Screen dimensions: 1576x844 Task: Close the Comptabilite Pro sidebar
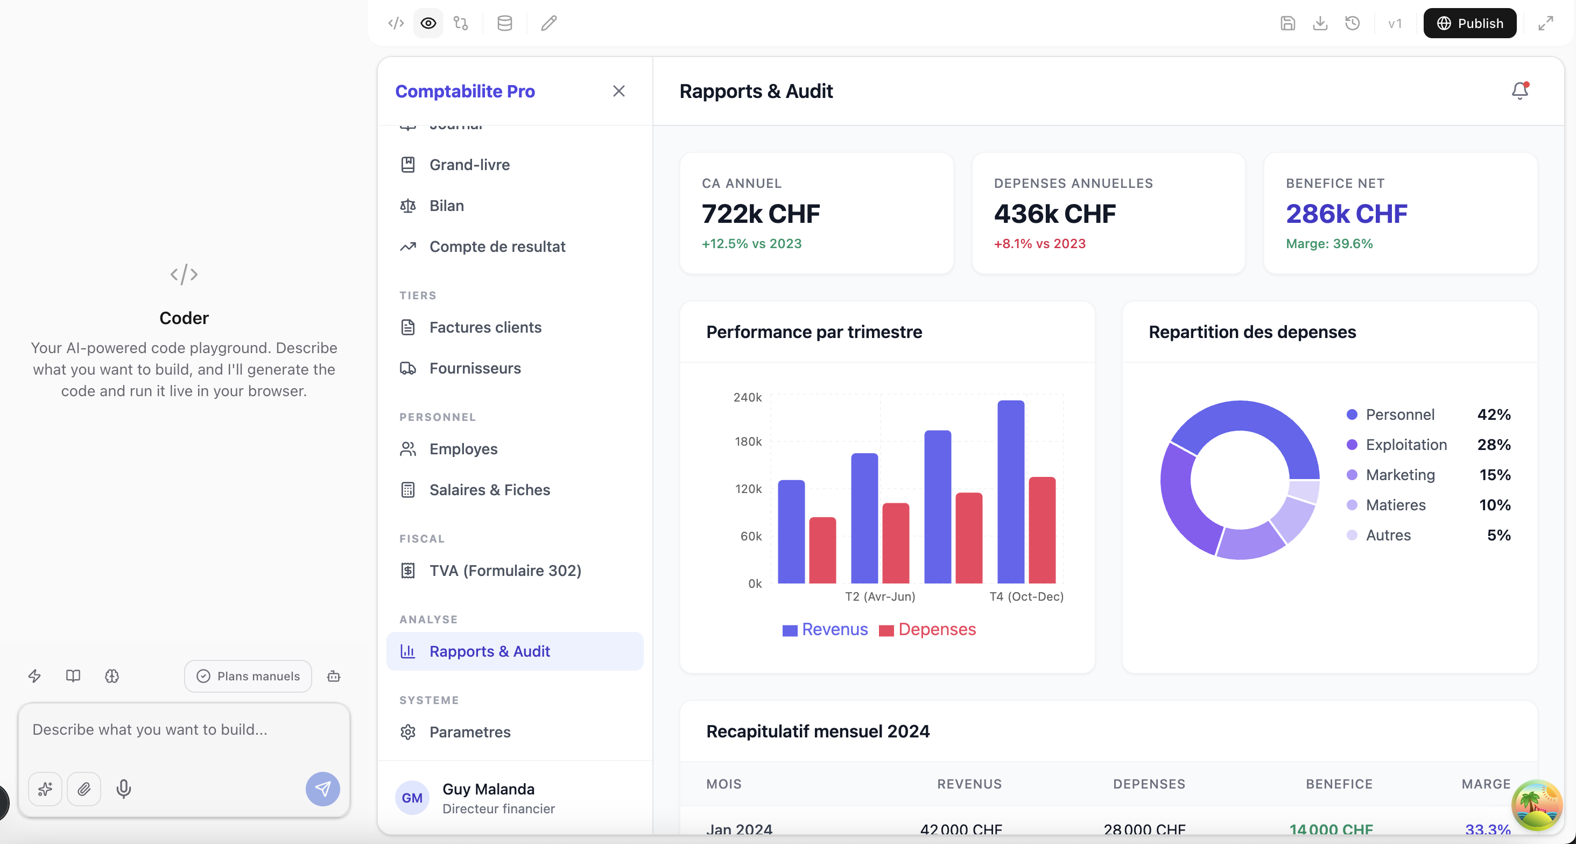619,91
